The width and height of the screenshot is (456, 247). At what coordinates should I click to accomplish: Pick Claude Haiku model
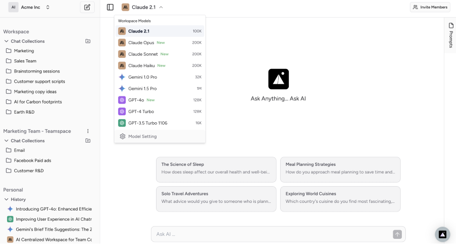[160, 65]
